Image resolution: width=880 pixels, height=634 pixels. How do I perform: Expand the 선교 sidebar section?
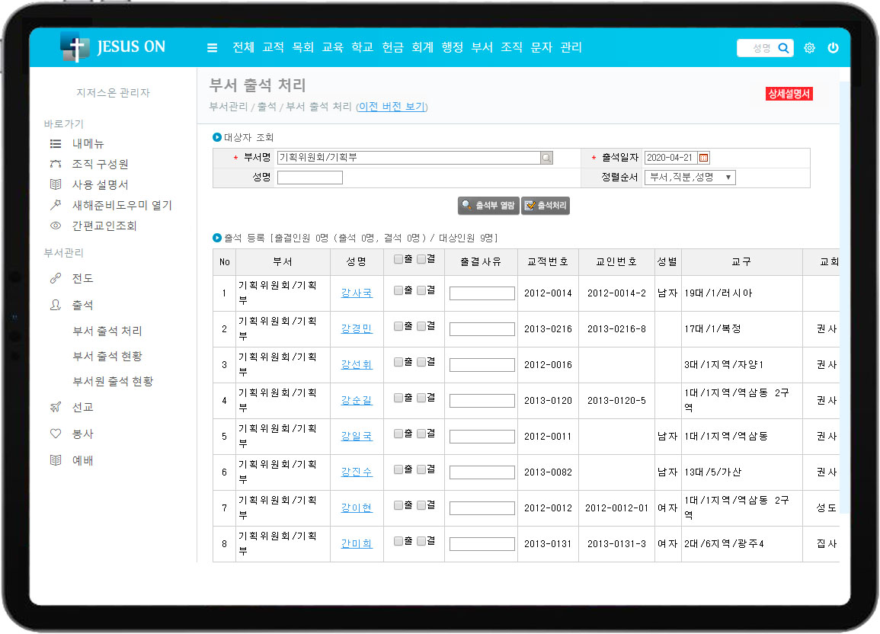point(82,407)
